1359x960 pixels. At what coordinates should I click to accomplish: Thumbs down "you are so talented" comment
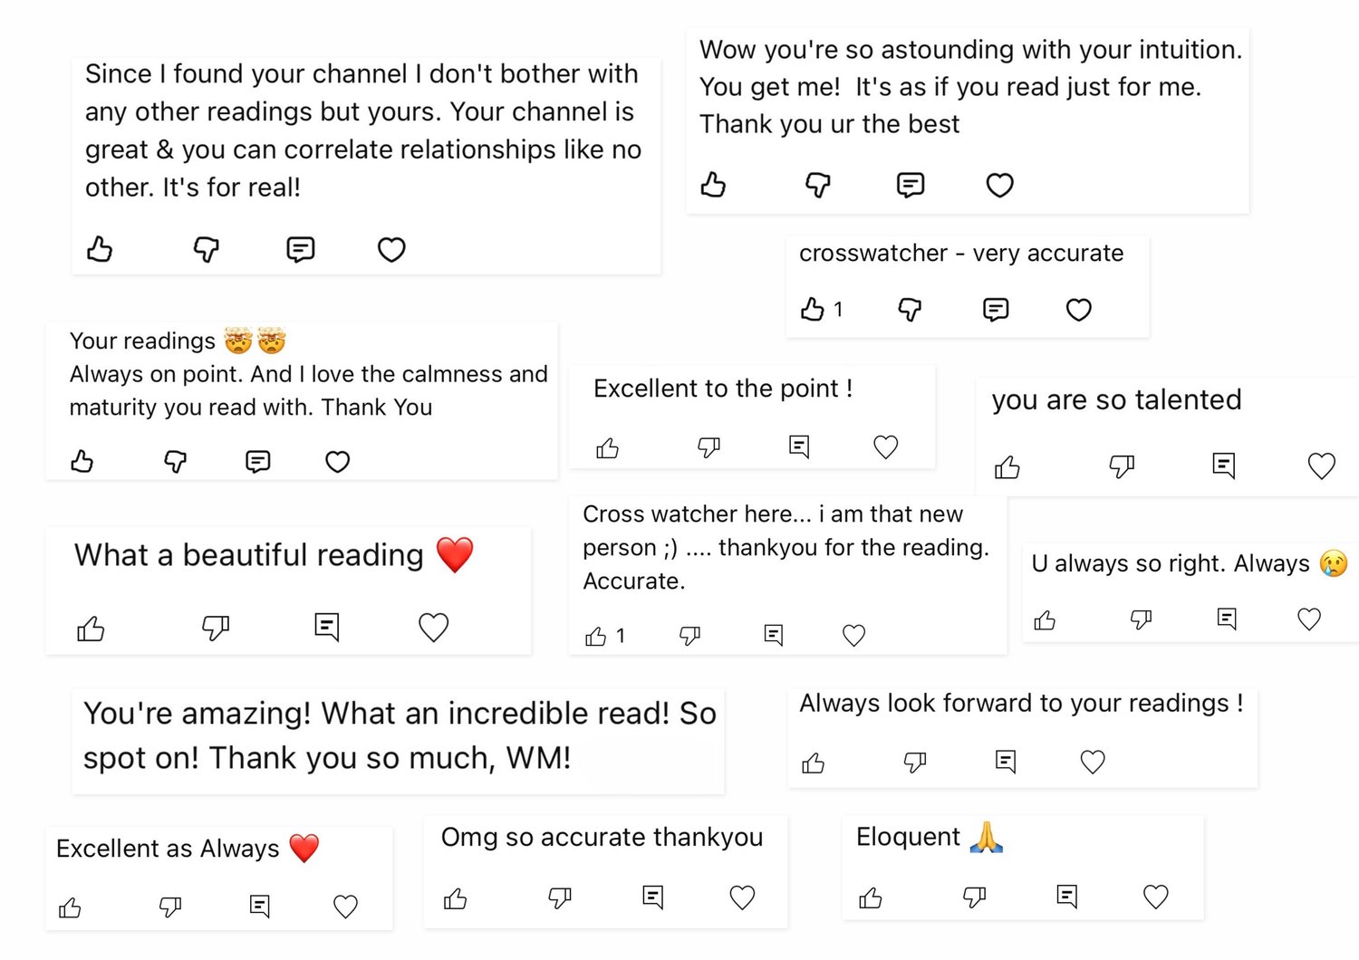click(1122, 466)
